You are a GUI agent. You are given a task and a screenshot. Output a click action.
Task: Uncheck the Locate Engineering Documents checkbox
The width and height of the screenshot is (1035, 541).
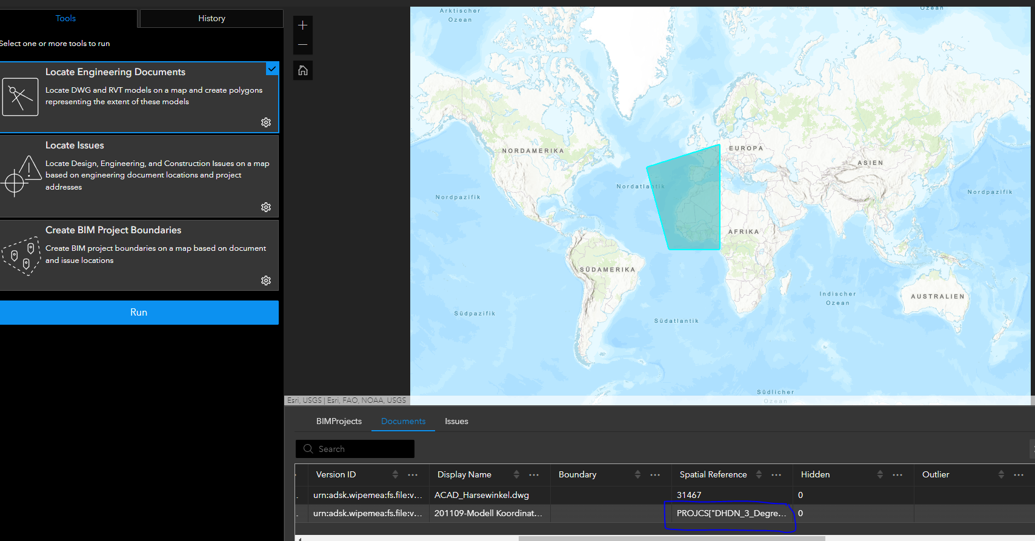tap(273, 69)
